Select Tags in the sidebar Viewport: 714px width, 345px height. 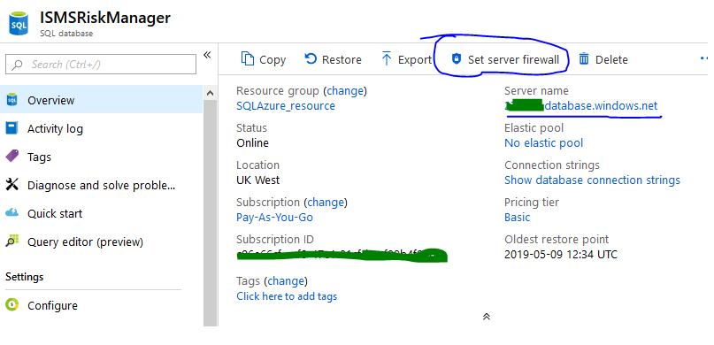[x=102, y=157]
